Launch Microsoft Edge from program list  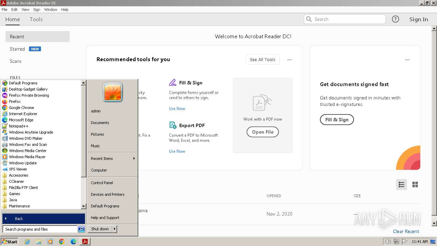[21, 120]
